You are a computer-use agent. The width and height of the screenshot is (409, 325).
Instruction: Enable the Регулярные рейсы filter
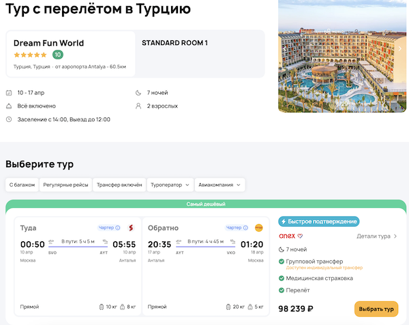(65, 185)
